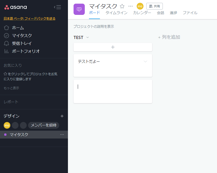
Task: Click the Asana logo
Action: (16, 7)
